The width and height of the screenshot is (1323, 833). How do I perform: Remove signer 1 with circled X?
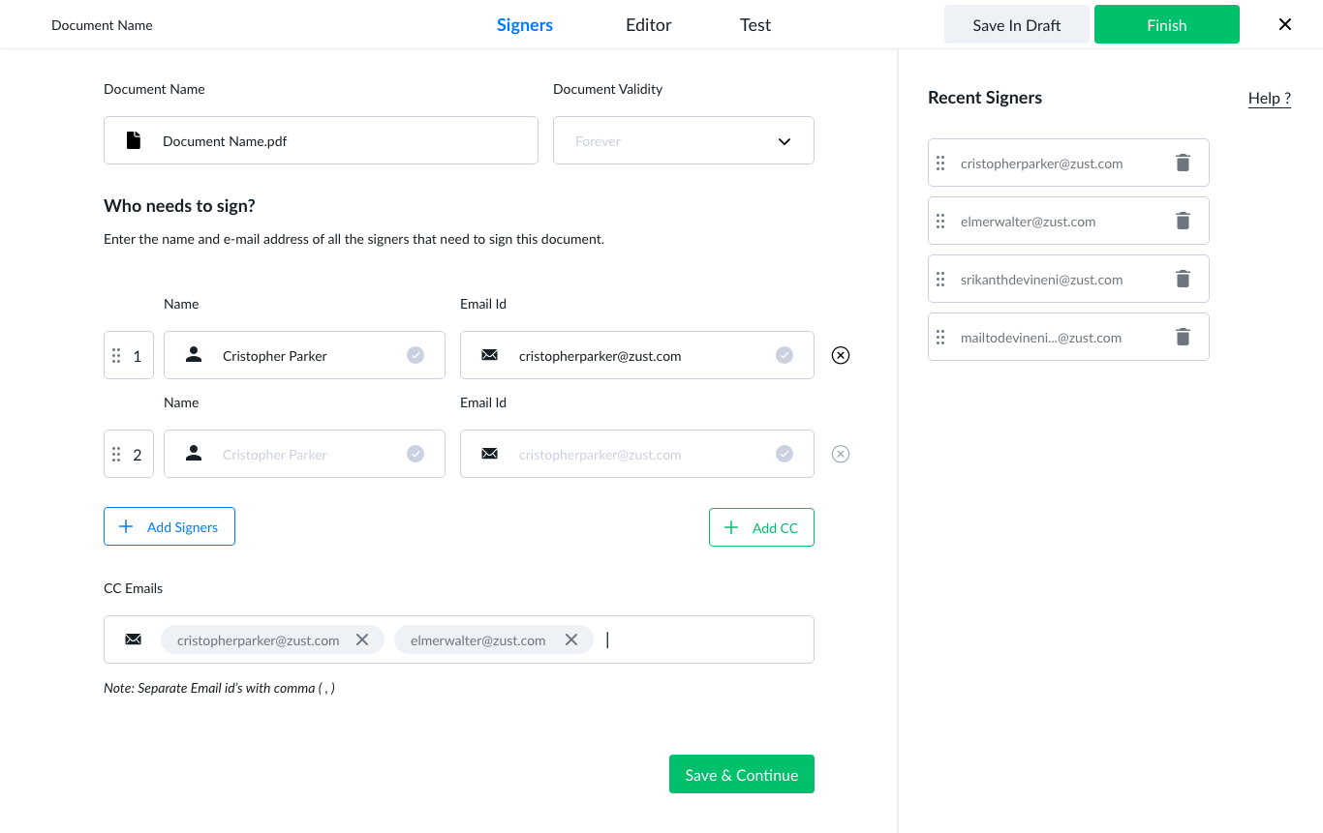[x=841, y=355]
